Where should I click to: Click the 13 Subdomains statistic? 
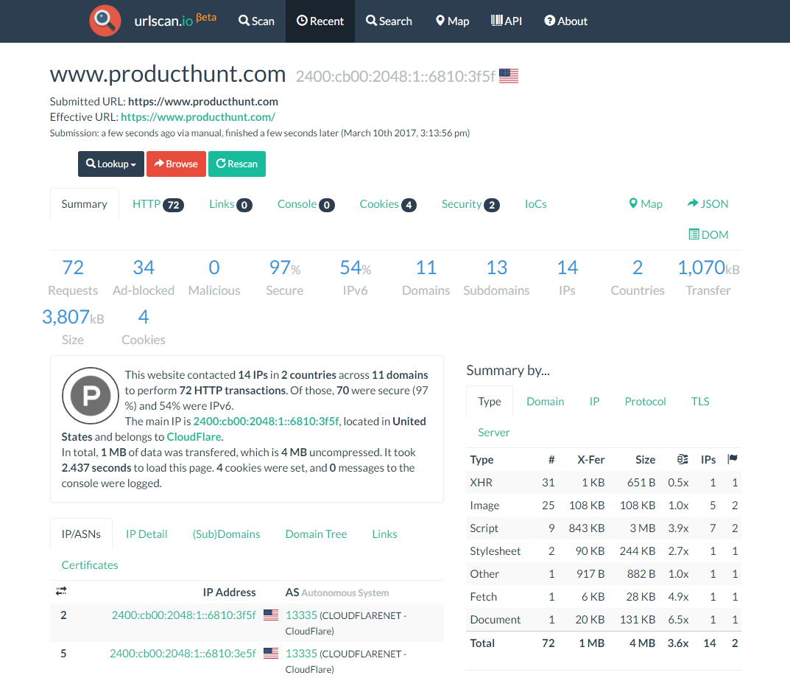coord(496,277)
